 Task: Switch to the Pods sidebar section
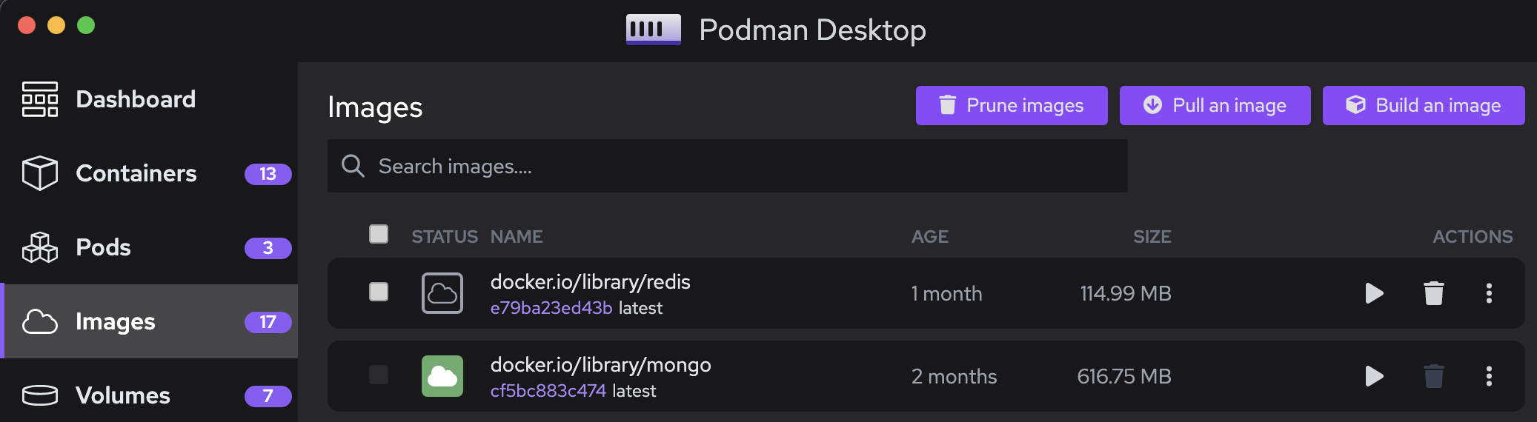coord(104,247)
